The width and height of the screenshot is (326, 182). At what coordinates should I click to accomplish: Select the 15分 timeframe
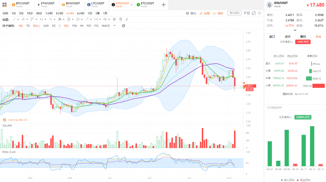pyautogui.click(x=30, y=13)
